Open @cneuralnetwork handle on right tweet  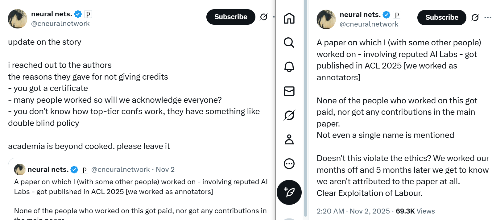369,24
